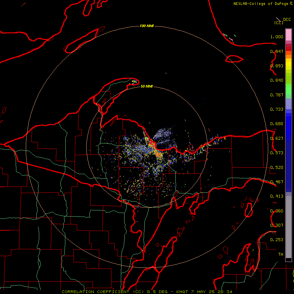Select the 0.680 legend value

coord(277,124)
